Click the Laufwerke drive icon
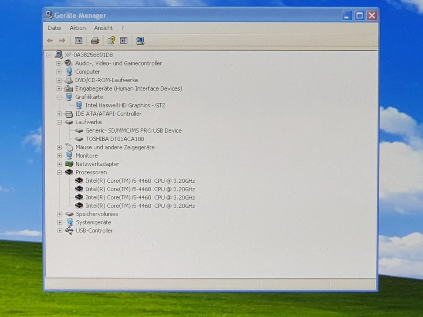The image size is (423, 317). [x=69, y=122]
